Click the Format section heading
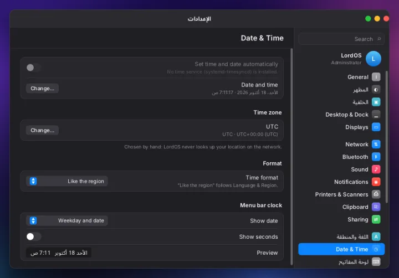399x278 pixels. (272, 163)
